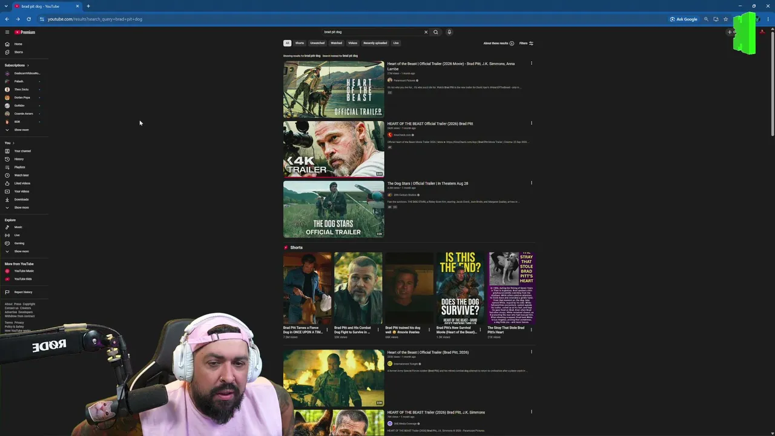Open Report history in sidebar
The image size is (775, 436).
23,292
